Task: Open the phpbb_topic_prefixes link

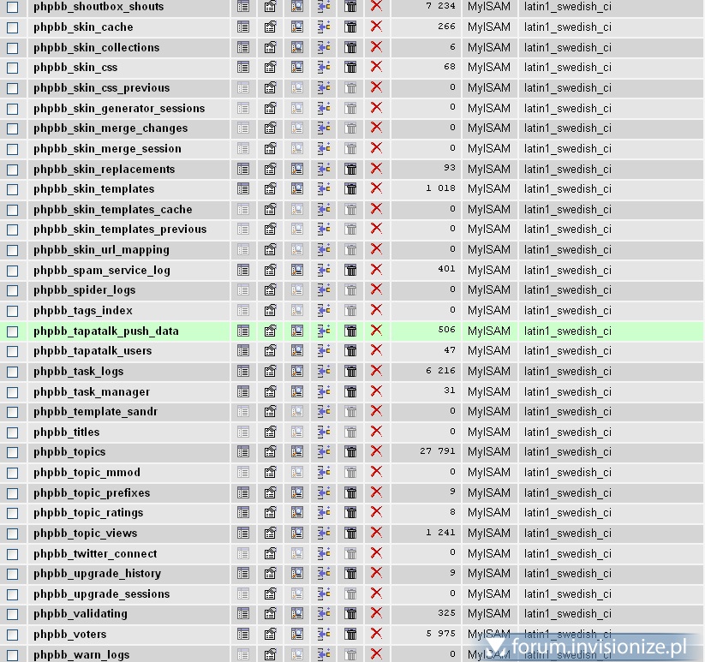Action: click(92, 493)
